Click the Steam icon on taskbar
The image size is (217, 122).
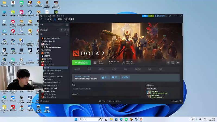point(136,119)
